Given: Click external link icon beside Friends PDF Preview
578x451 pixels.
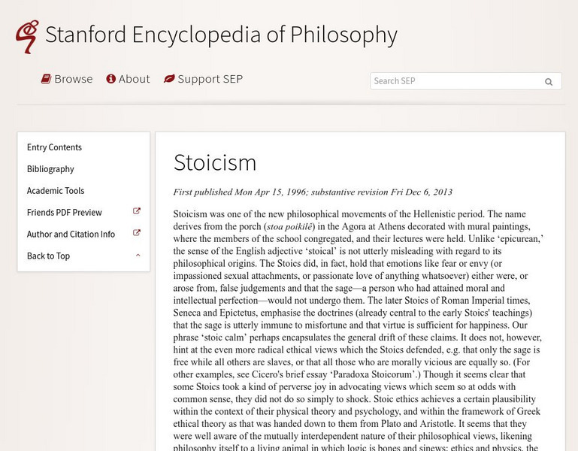Looking at the screenshot, I should pos(137,212).
